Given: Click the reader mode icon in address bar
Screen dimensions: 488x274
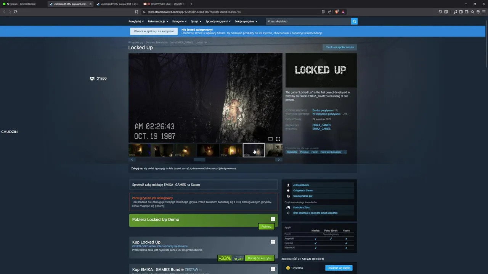Looking at the screenshot, I should [323, 12].
